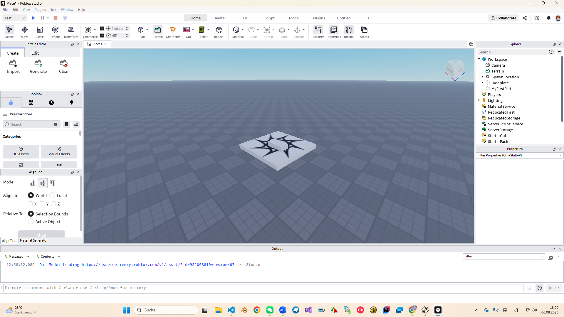Select the Move tool
This screenshot has height=317, width=564.
(x=25, y=32)
